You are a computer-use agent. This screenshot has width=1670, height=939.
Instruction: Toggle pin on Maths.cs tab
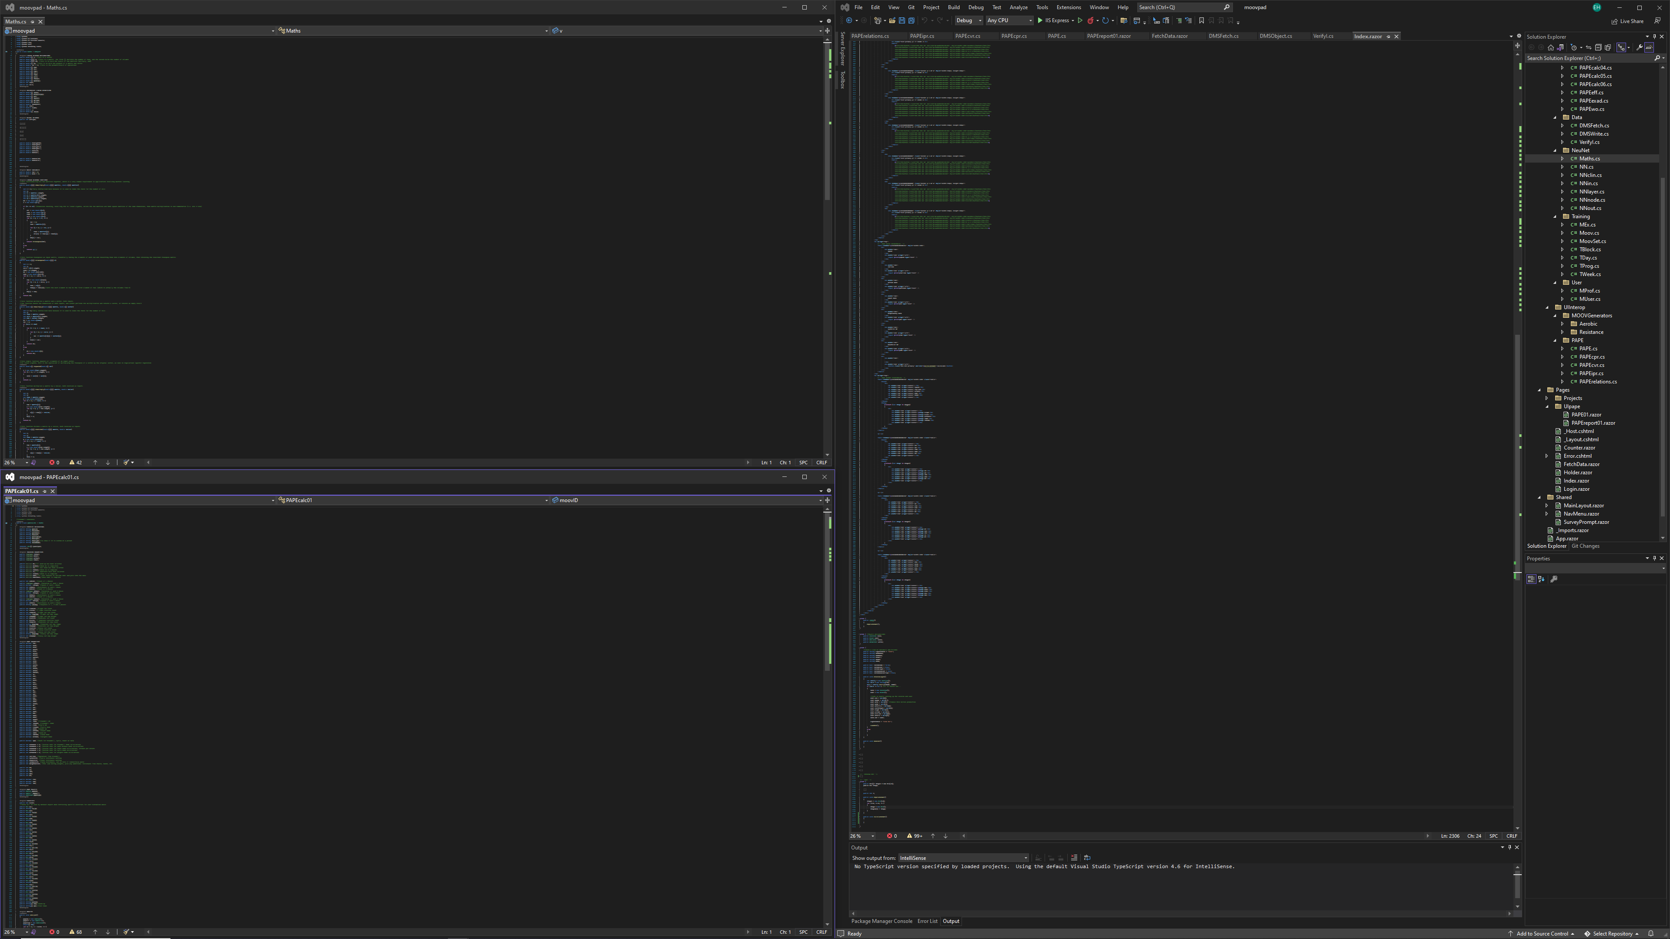click(x=33, y=21)
